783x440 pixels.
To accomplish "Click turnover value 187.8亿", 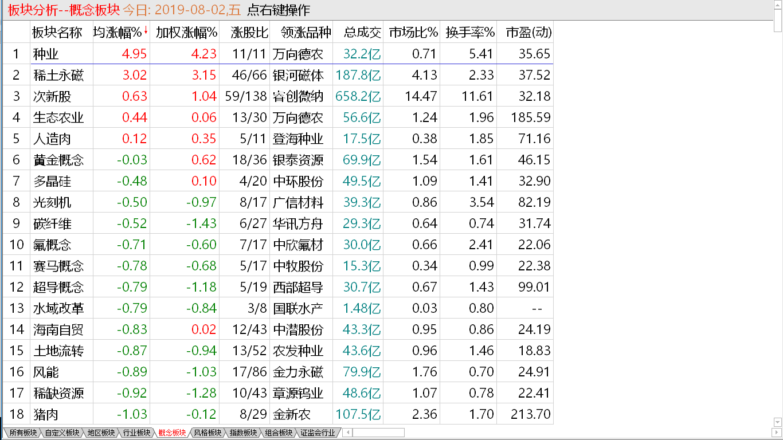I will 358,75.
